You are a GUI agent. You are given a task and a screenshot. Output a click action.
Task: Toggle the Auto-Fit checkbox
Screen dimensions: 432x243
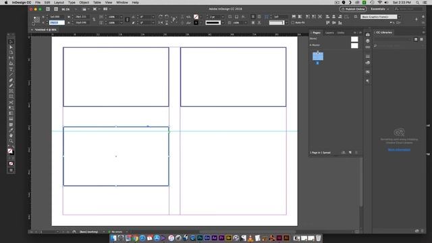point(292,22)
